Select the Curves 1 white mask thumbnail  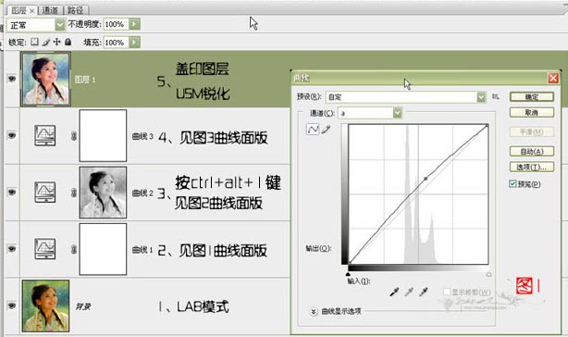[x=103, y=249]
